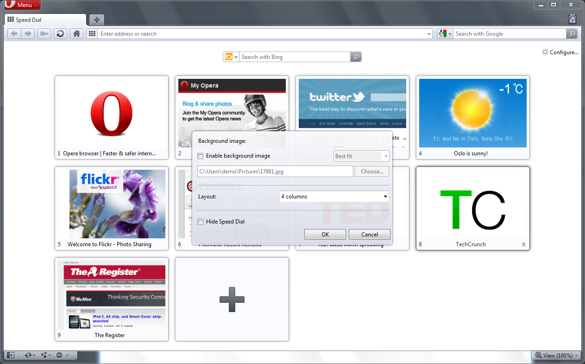585x364 pixels.
Task: Open the Bing search engine selector
Action: click(x=231, y=57)
